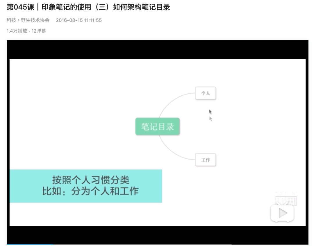314x246 pixels.
Task: Open the 科技 category link
Action: tap(11, 20)
